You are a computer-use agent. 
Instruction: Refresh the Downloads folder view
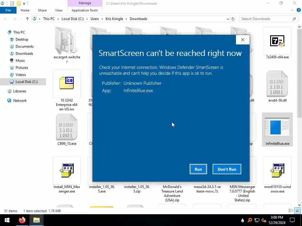[233, 19]
